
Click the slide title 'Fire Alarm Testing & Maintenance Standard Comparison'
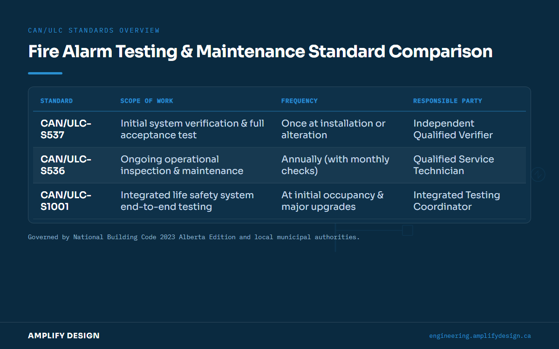tap(260, 52)
